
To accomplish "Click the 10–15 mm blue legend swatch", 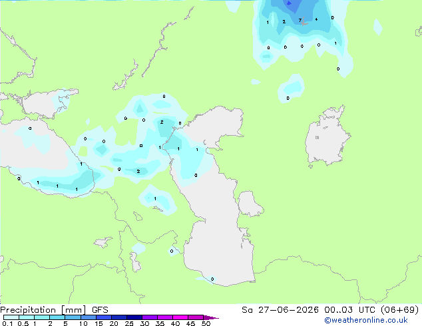I will pos(89,317).
